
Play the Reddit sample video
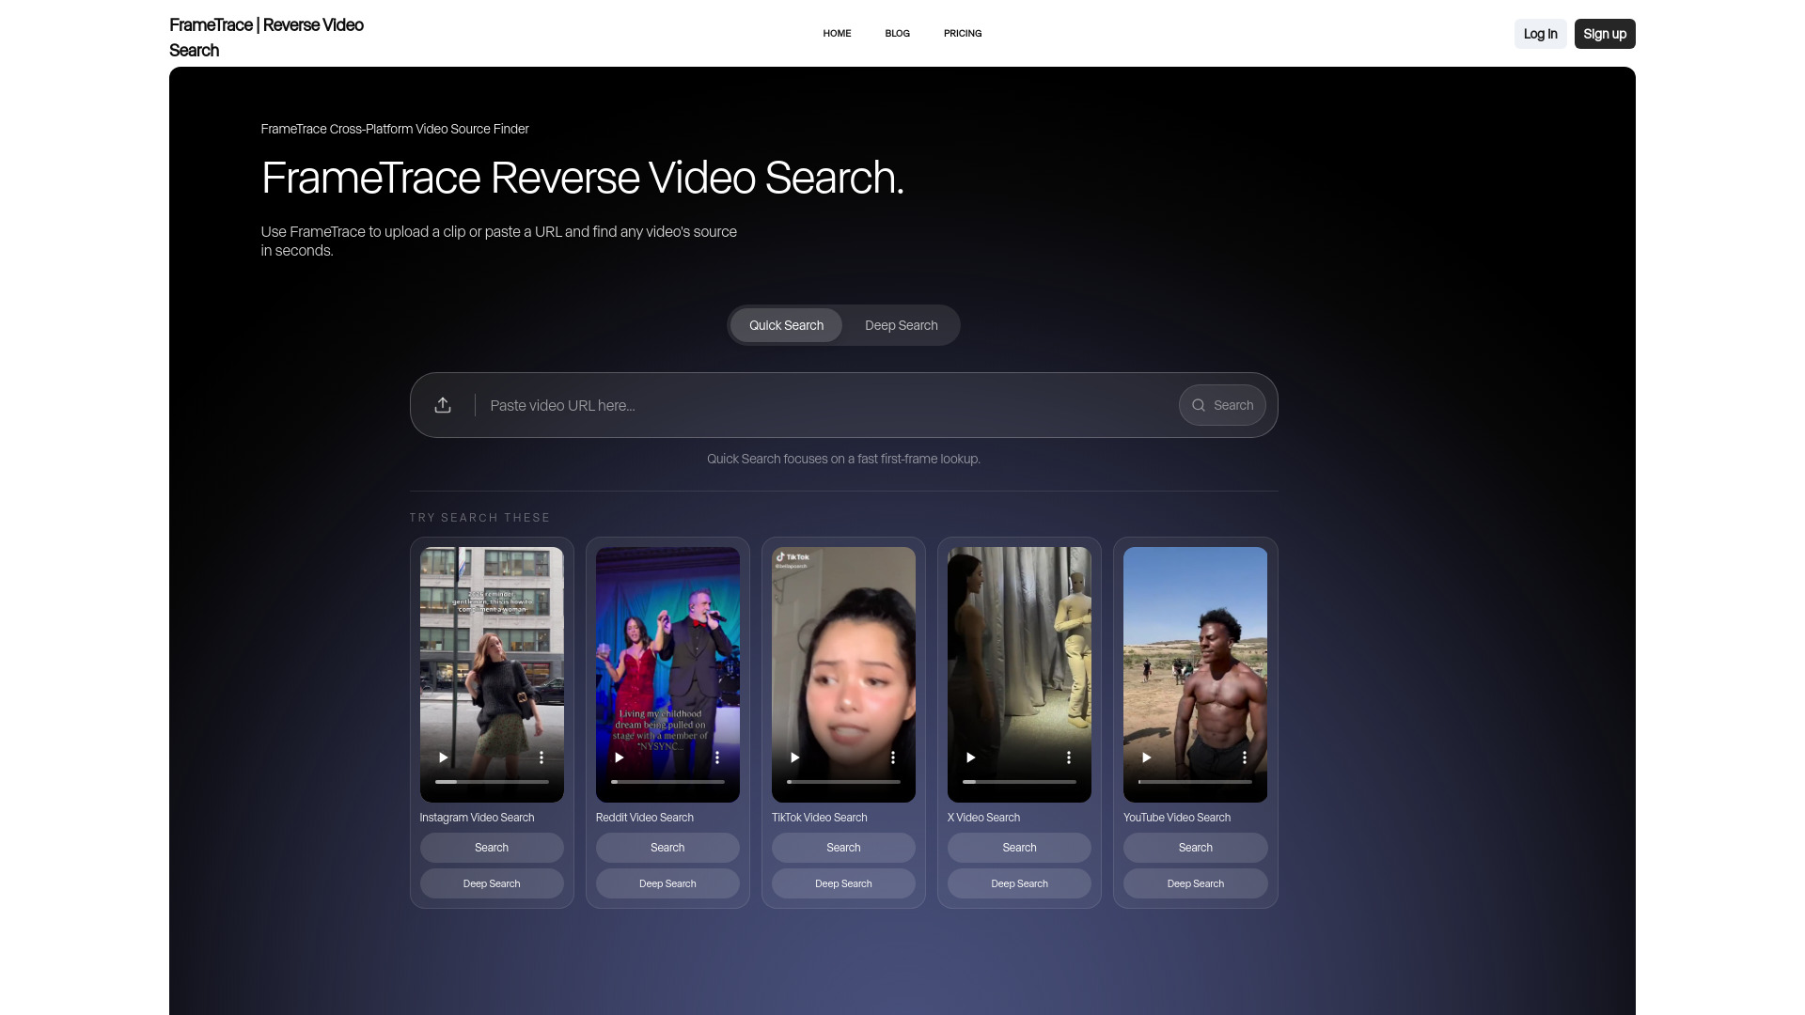(619, 757)
